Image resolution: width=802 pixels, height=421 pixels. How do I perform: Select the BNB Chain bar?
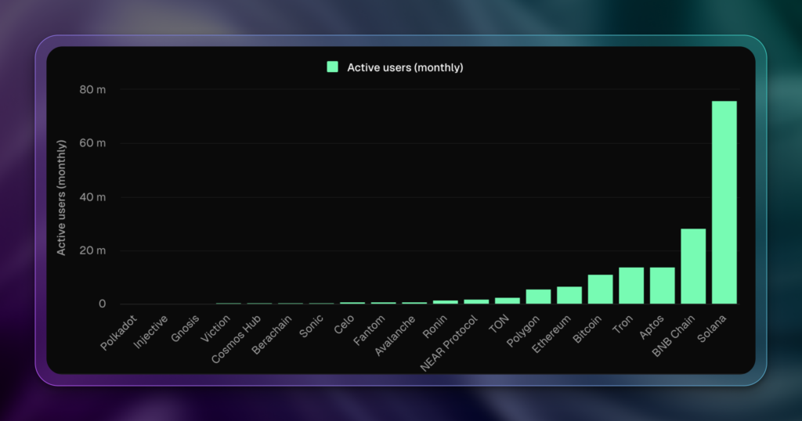[x=693, y=266]
